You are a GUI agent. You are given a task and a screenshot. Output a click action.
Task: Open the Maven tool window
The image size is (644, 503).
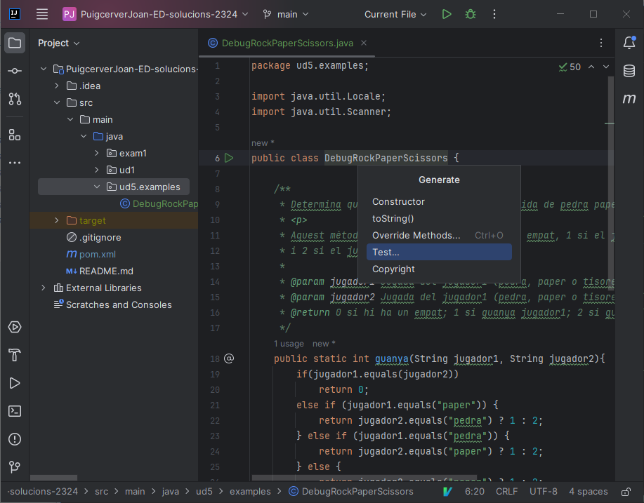(x=629, y=99)
